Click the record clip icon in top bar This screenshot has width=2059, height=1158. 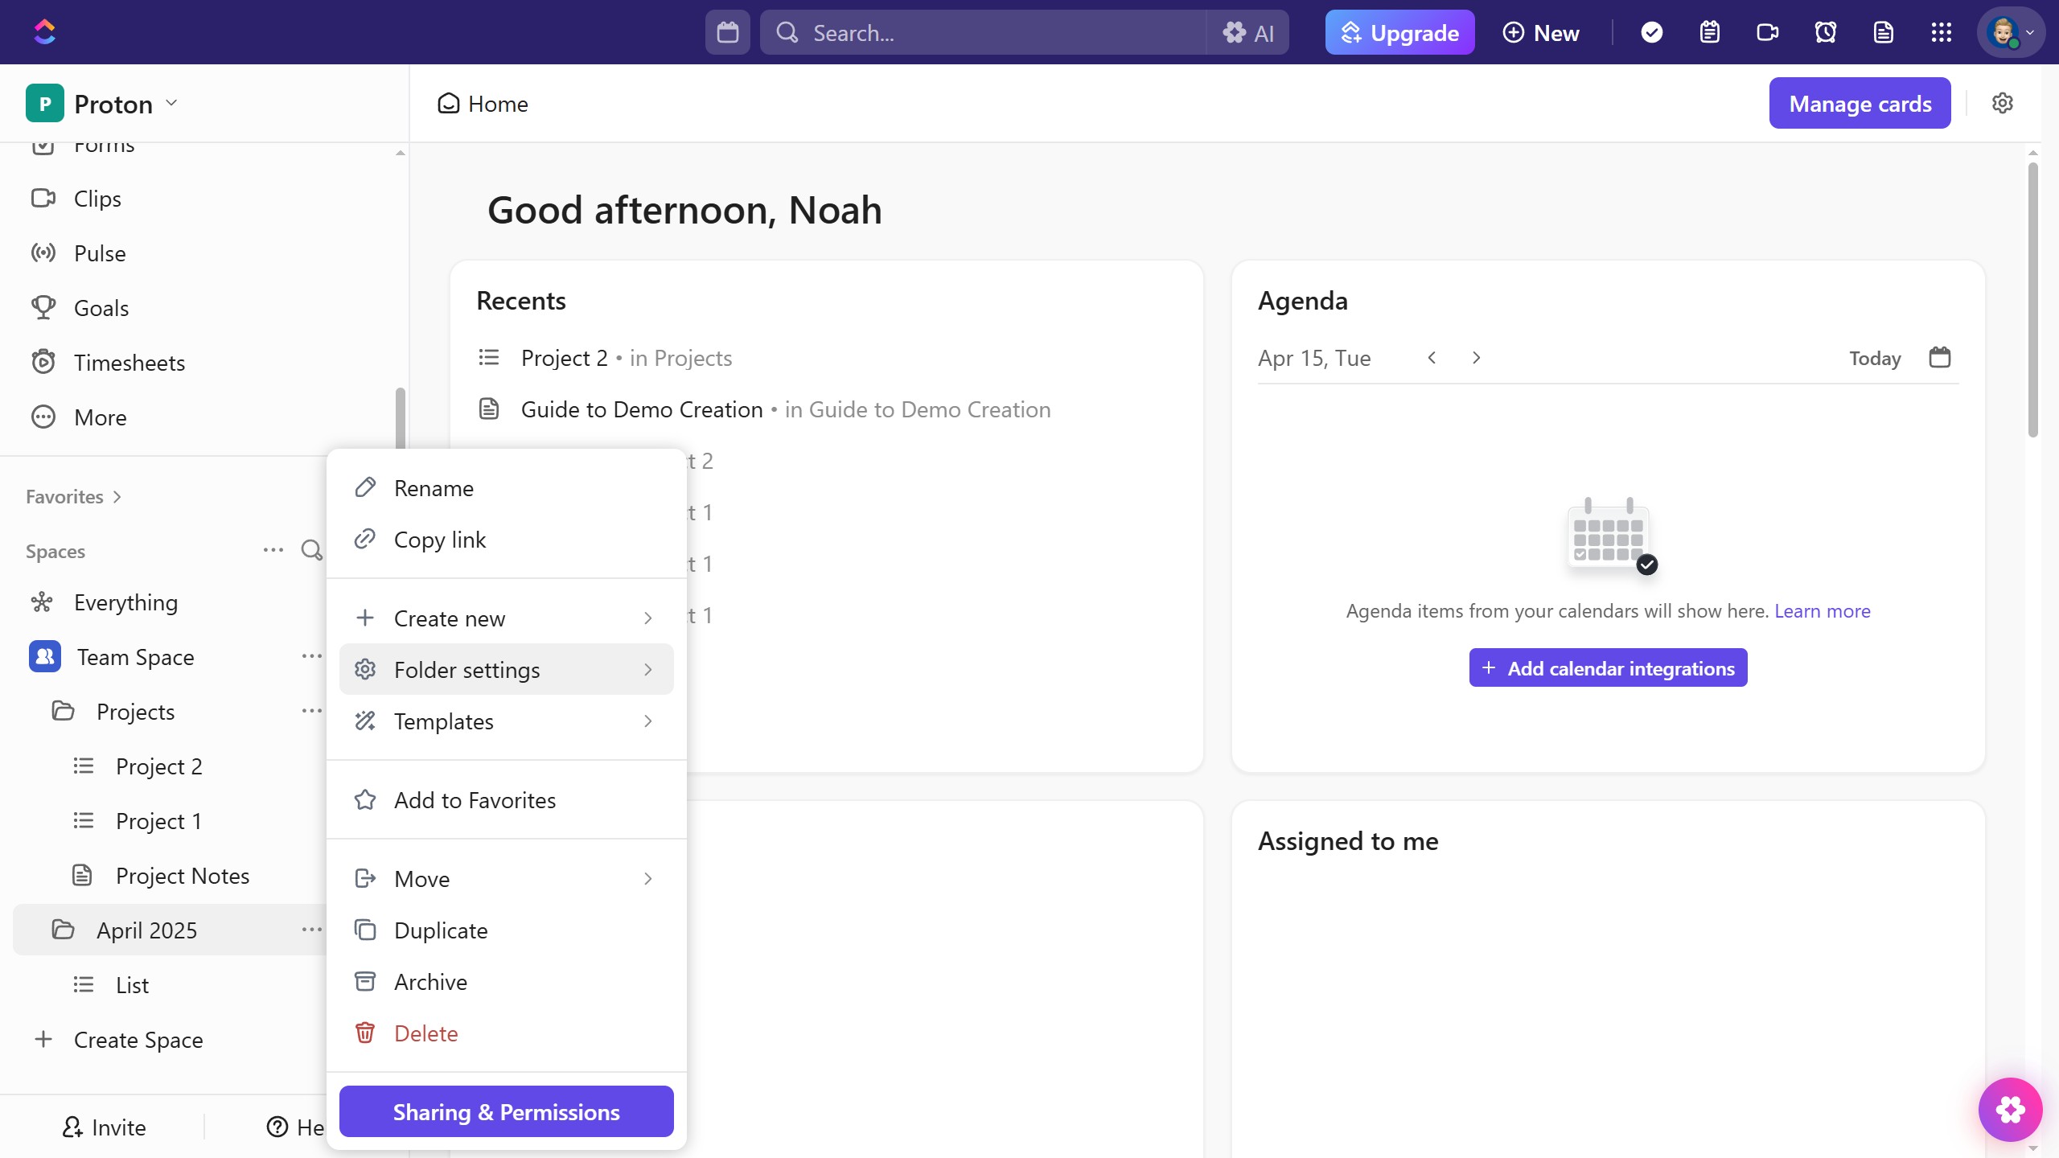pos(1767,33)
